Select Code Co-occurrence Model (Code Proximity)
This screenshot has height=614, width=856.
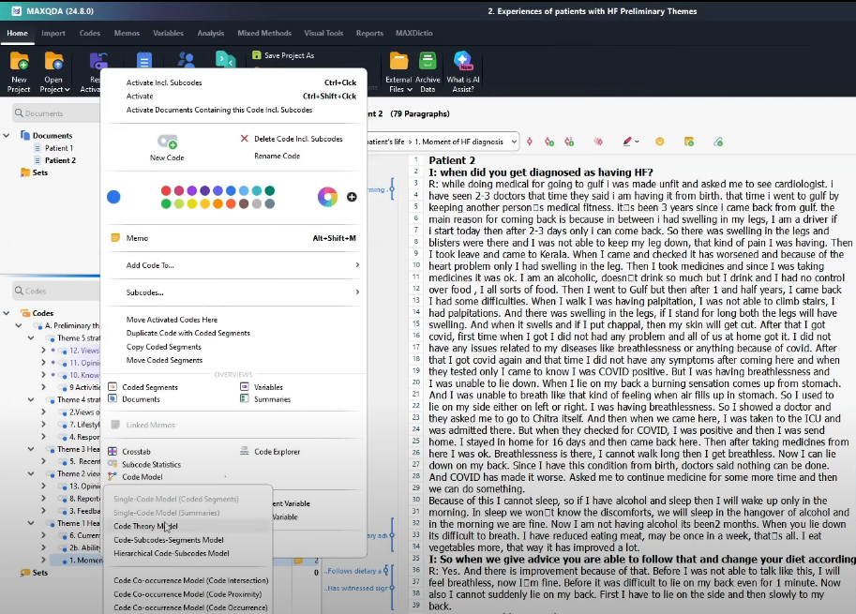(188, 594)
